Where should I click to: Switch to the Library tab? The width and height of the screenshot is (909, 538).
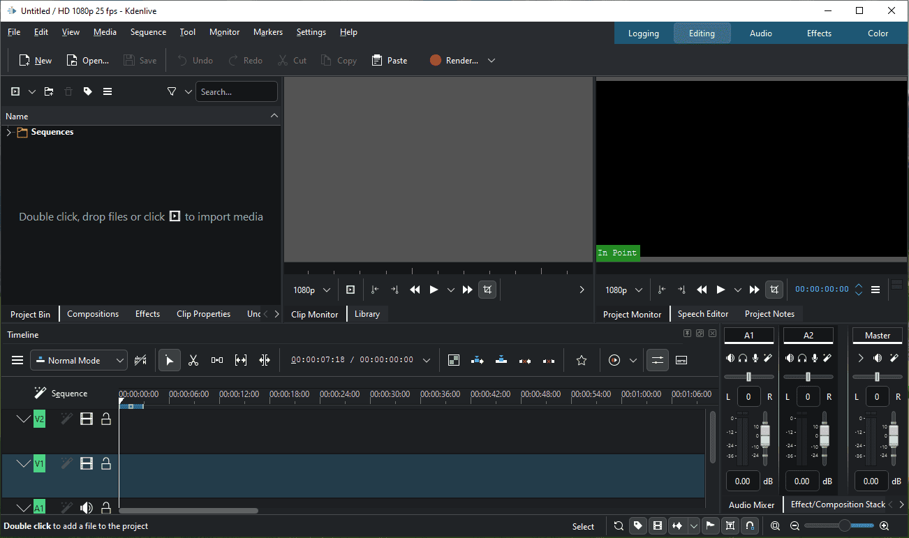(x=367, y=314)
